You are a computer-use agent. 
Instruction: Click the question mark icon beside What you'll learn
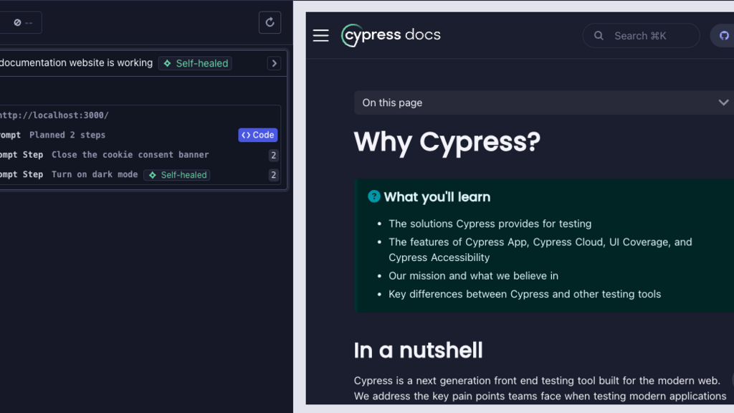click(373, 196)
